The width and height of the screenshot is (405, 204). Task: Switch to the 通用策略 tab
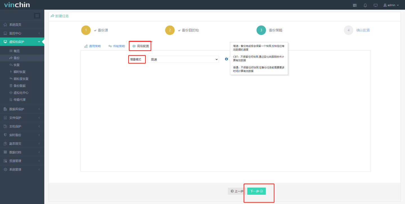pos(93,46)
